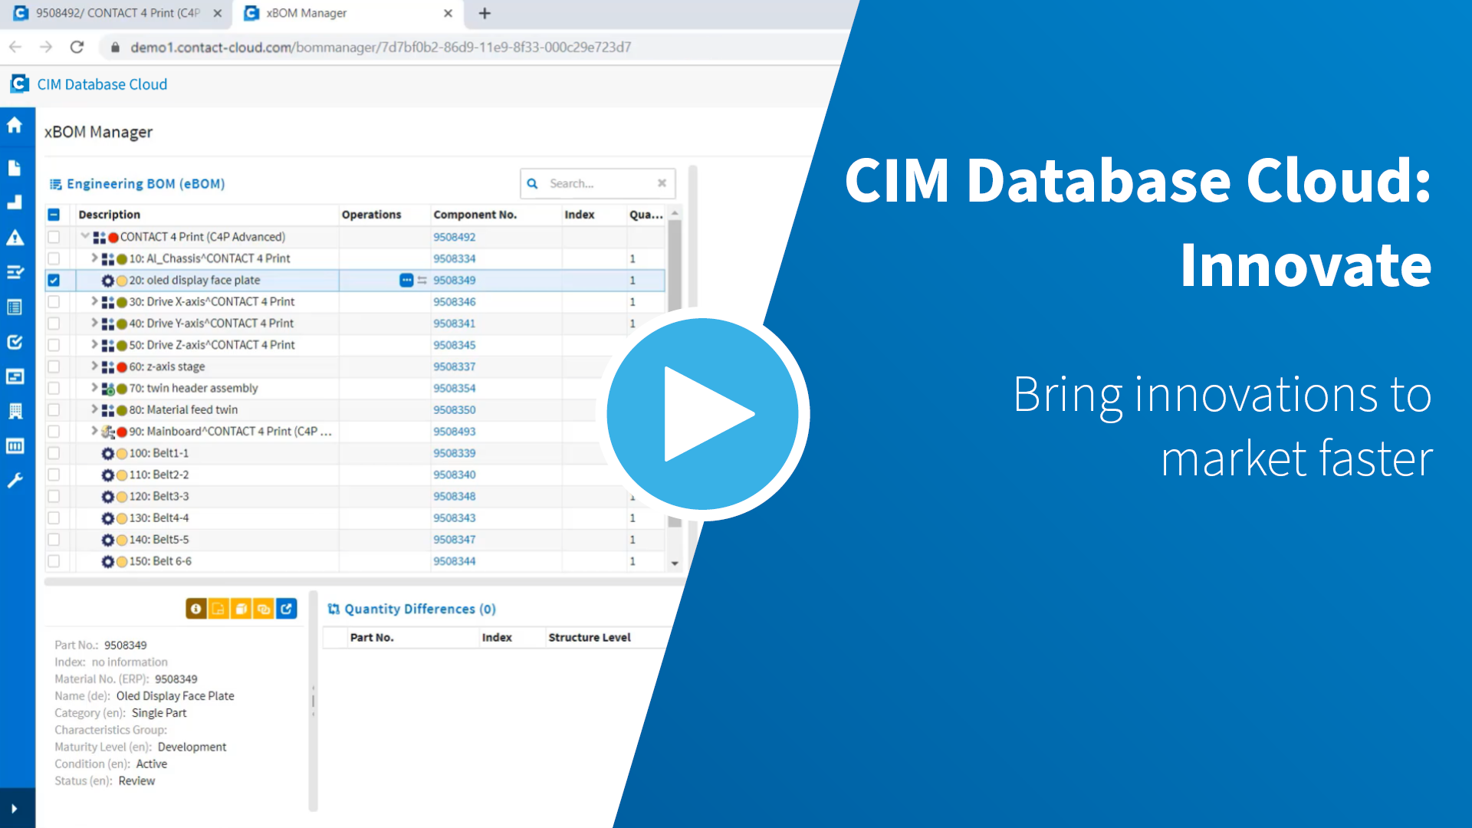
Task: Close the xBOM Manager browser tab
Action: point(449,13)
